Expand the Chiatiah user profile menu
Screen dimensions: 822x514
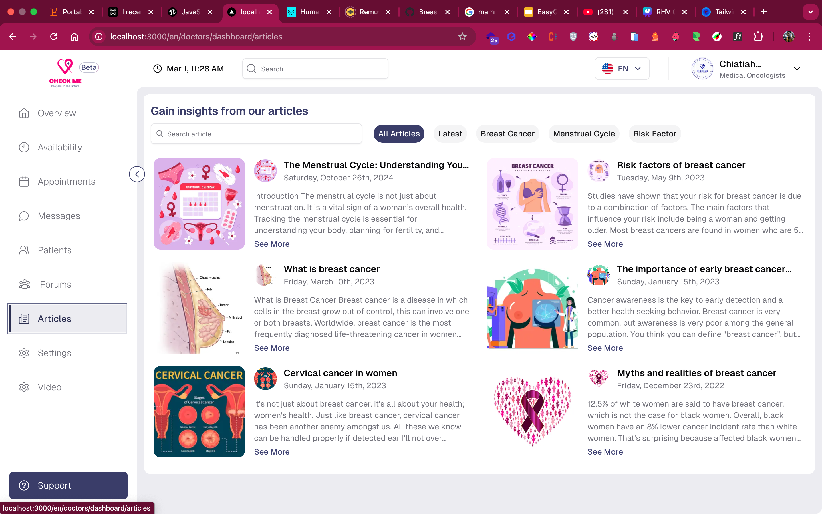pyautogui.click(x=797, y=69)
